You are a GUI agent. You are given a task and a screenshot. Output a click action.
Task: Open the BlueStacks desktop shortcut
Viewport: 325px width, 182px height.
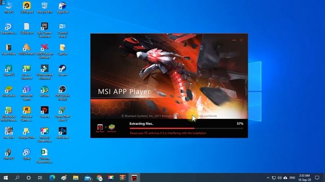tap(9, 92)
